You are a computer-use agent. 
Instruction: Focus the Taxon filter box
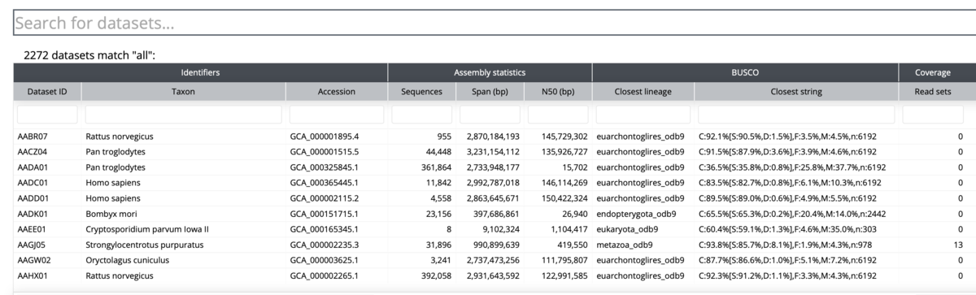183,115
